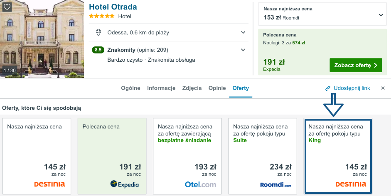Select the Oferty tab

[x=241, y=88]
